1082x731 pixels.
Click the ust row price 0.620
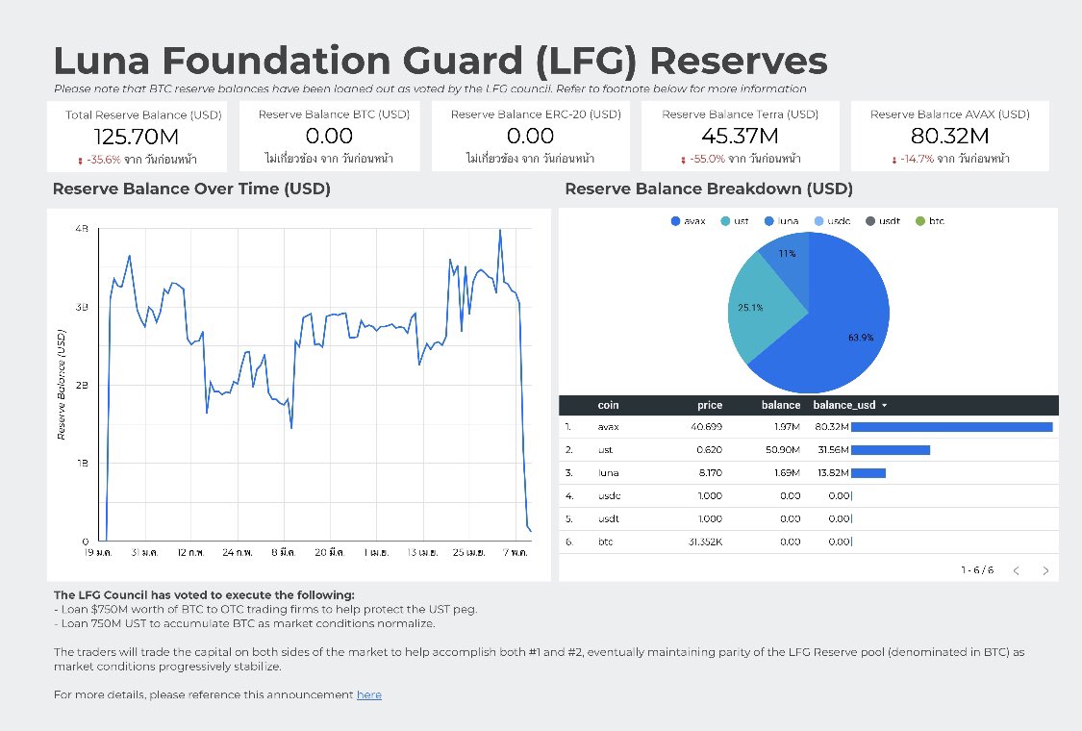pyautogui.click(x=710, y=449)
